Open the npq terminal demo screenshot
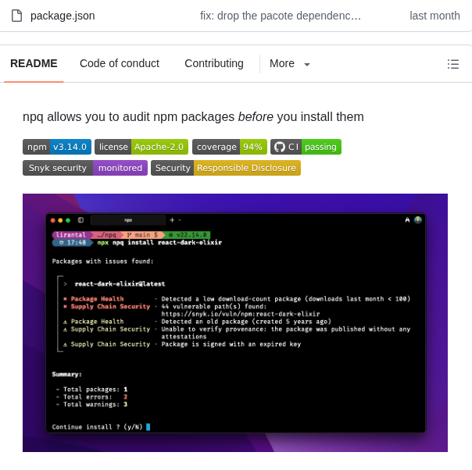 (x=235, y=322)
